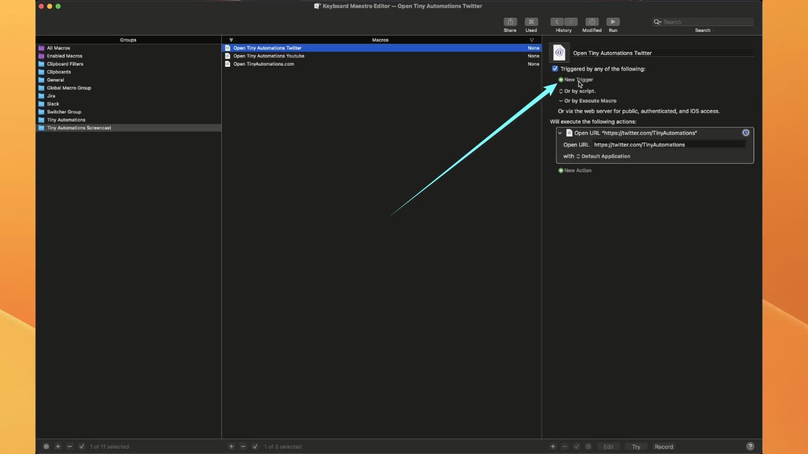
Task: Click the Jira group folder icon
Action: 41,96
